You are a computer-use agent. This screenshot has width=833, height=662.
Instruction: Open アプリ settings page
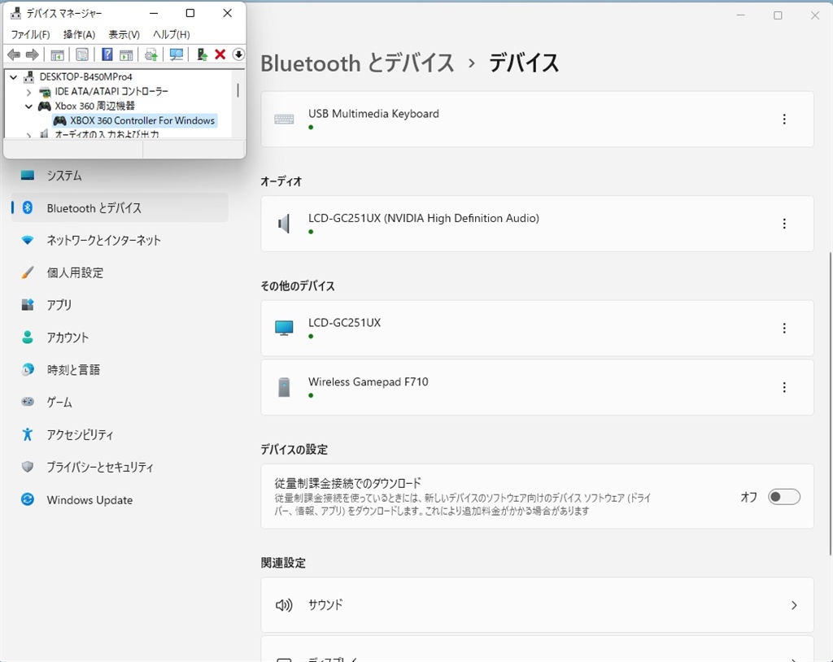tap(120, 305)
